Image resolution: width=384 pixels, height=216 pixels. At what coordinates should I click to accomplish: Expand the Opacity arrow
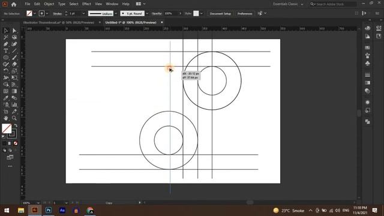[181, 13]
